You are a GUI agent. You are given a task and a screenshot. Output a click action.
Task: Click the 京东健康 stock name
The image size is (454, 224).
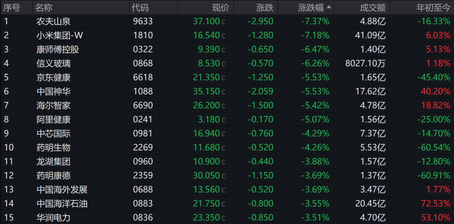pos(53,77)
